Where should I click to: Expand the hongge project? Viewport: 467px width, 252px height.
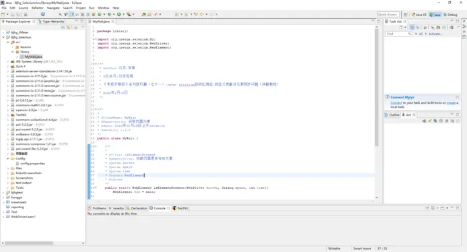click(x=3, y=197)
